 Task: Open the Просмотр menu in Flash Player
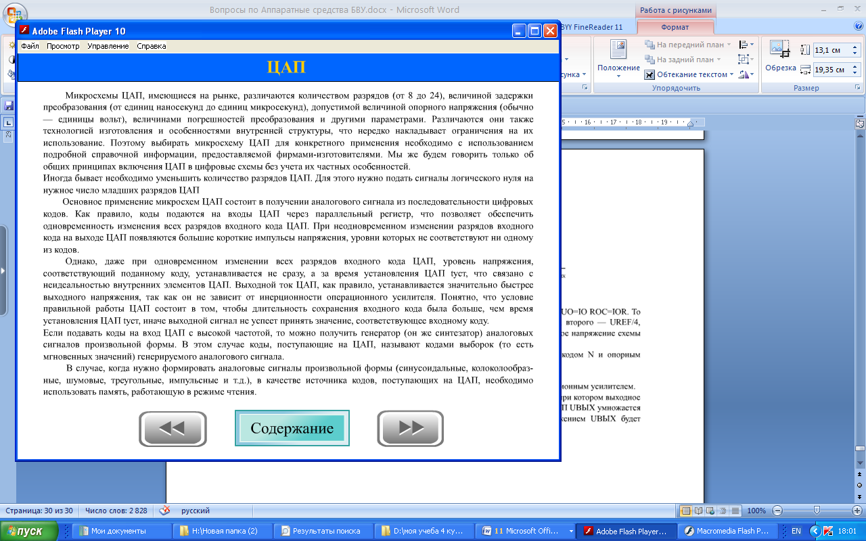click(63, 47)
